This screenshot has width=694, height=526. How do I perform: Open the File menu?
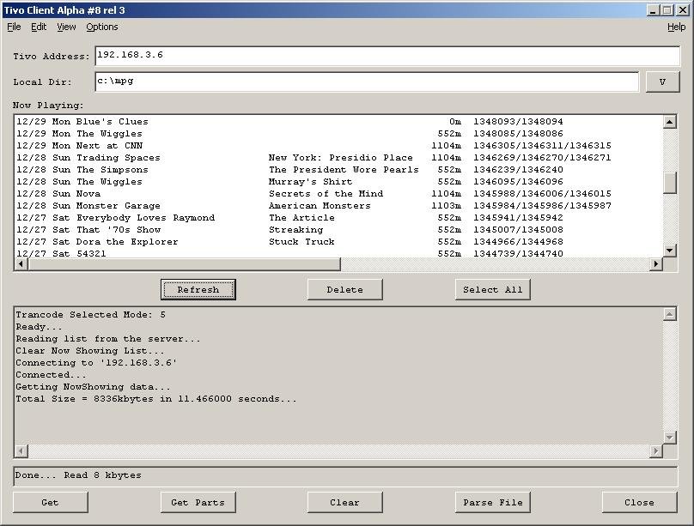tap(14, 27)
